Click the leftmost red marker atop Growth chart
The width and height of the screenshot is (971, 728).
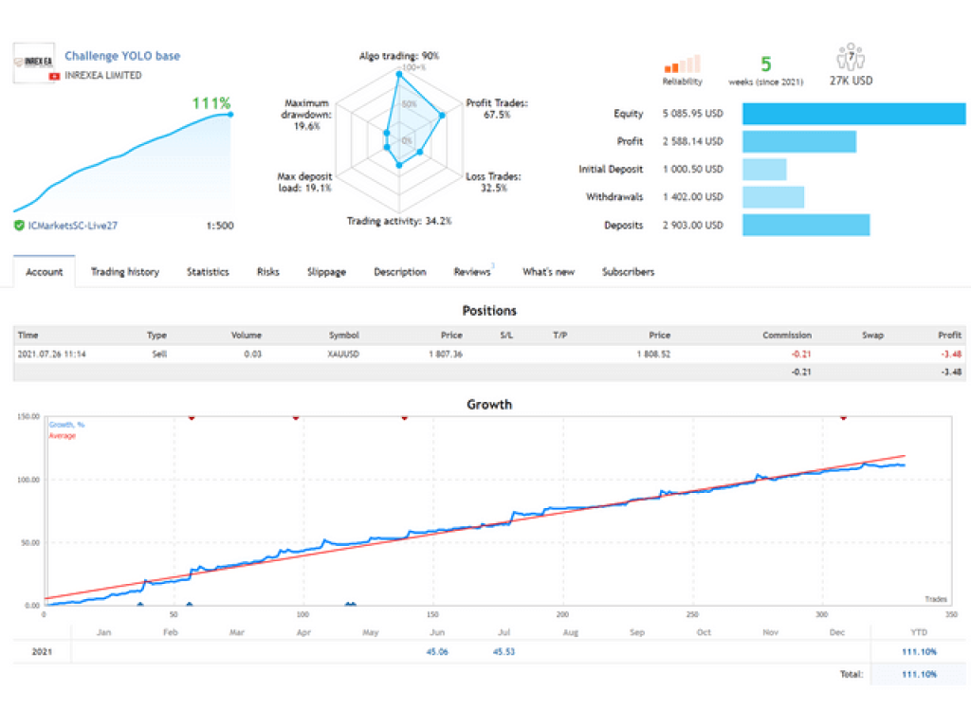click(x=192, y=417)
